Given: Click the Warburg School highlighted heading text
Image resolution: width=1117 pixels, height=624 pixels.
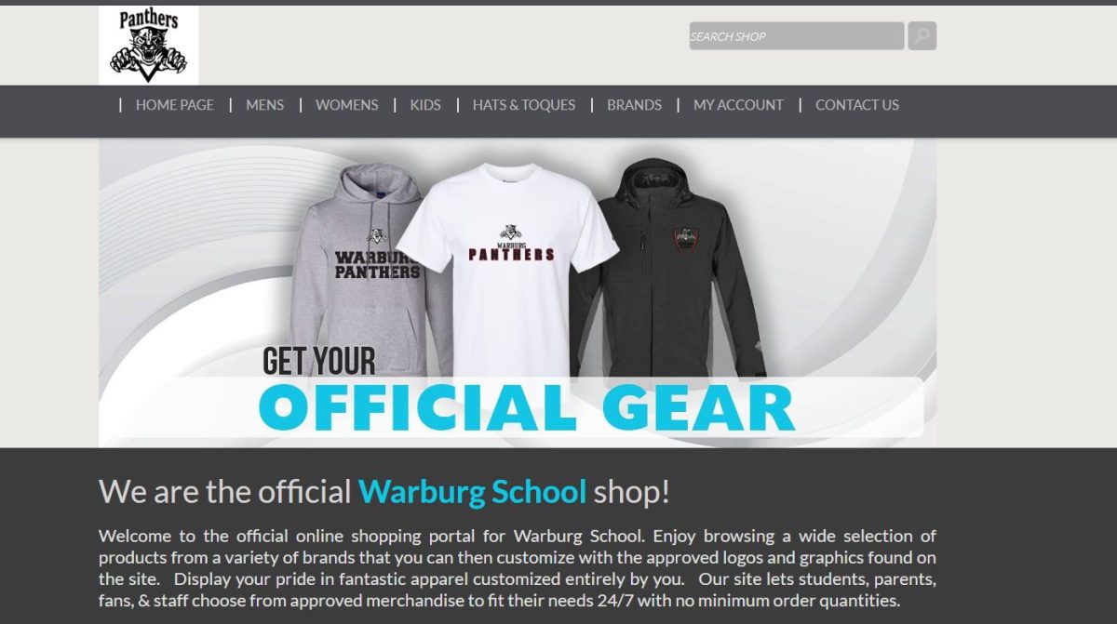Looking at the screenshot, I should [473, 491].
